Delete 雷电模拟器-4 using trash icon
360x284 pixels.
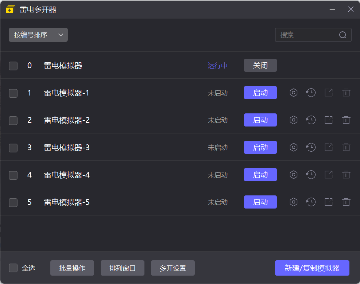346,175
